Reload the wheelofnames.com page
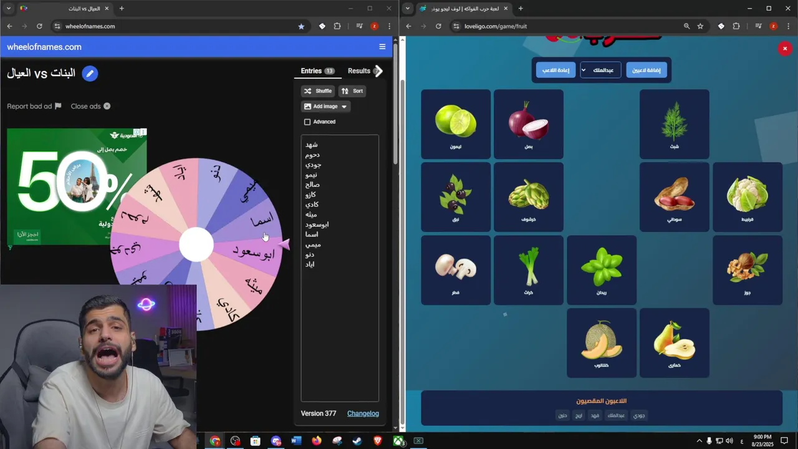Image resolution: width=798 pixels, height=449 pixels. [39, 26]
